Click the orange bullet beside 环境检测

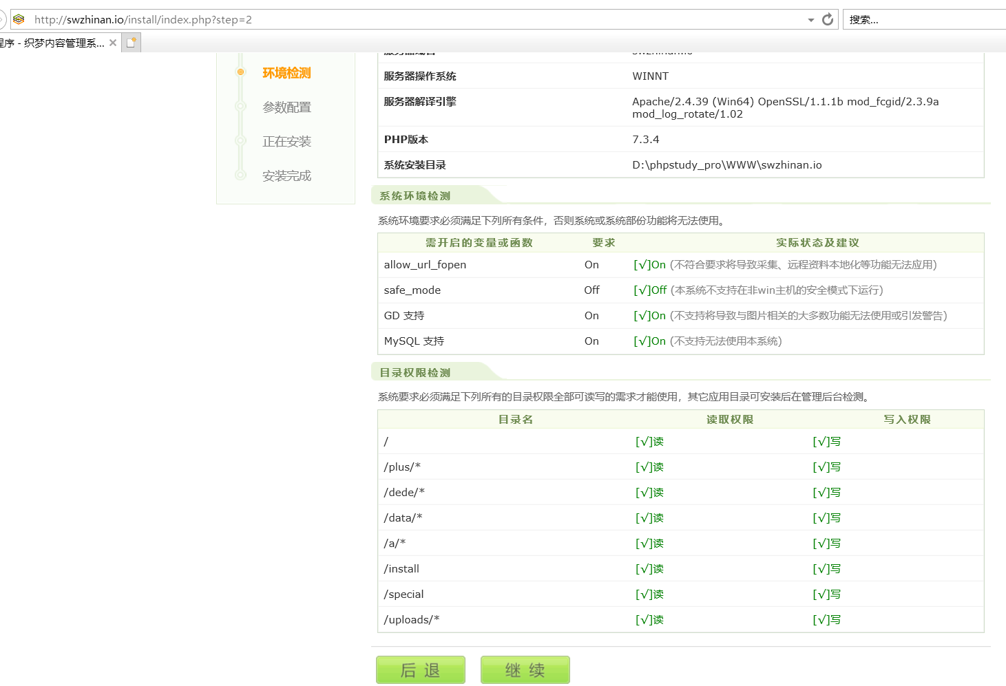point(240,72)
